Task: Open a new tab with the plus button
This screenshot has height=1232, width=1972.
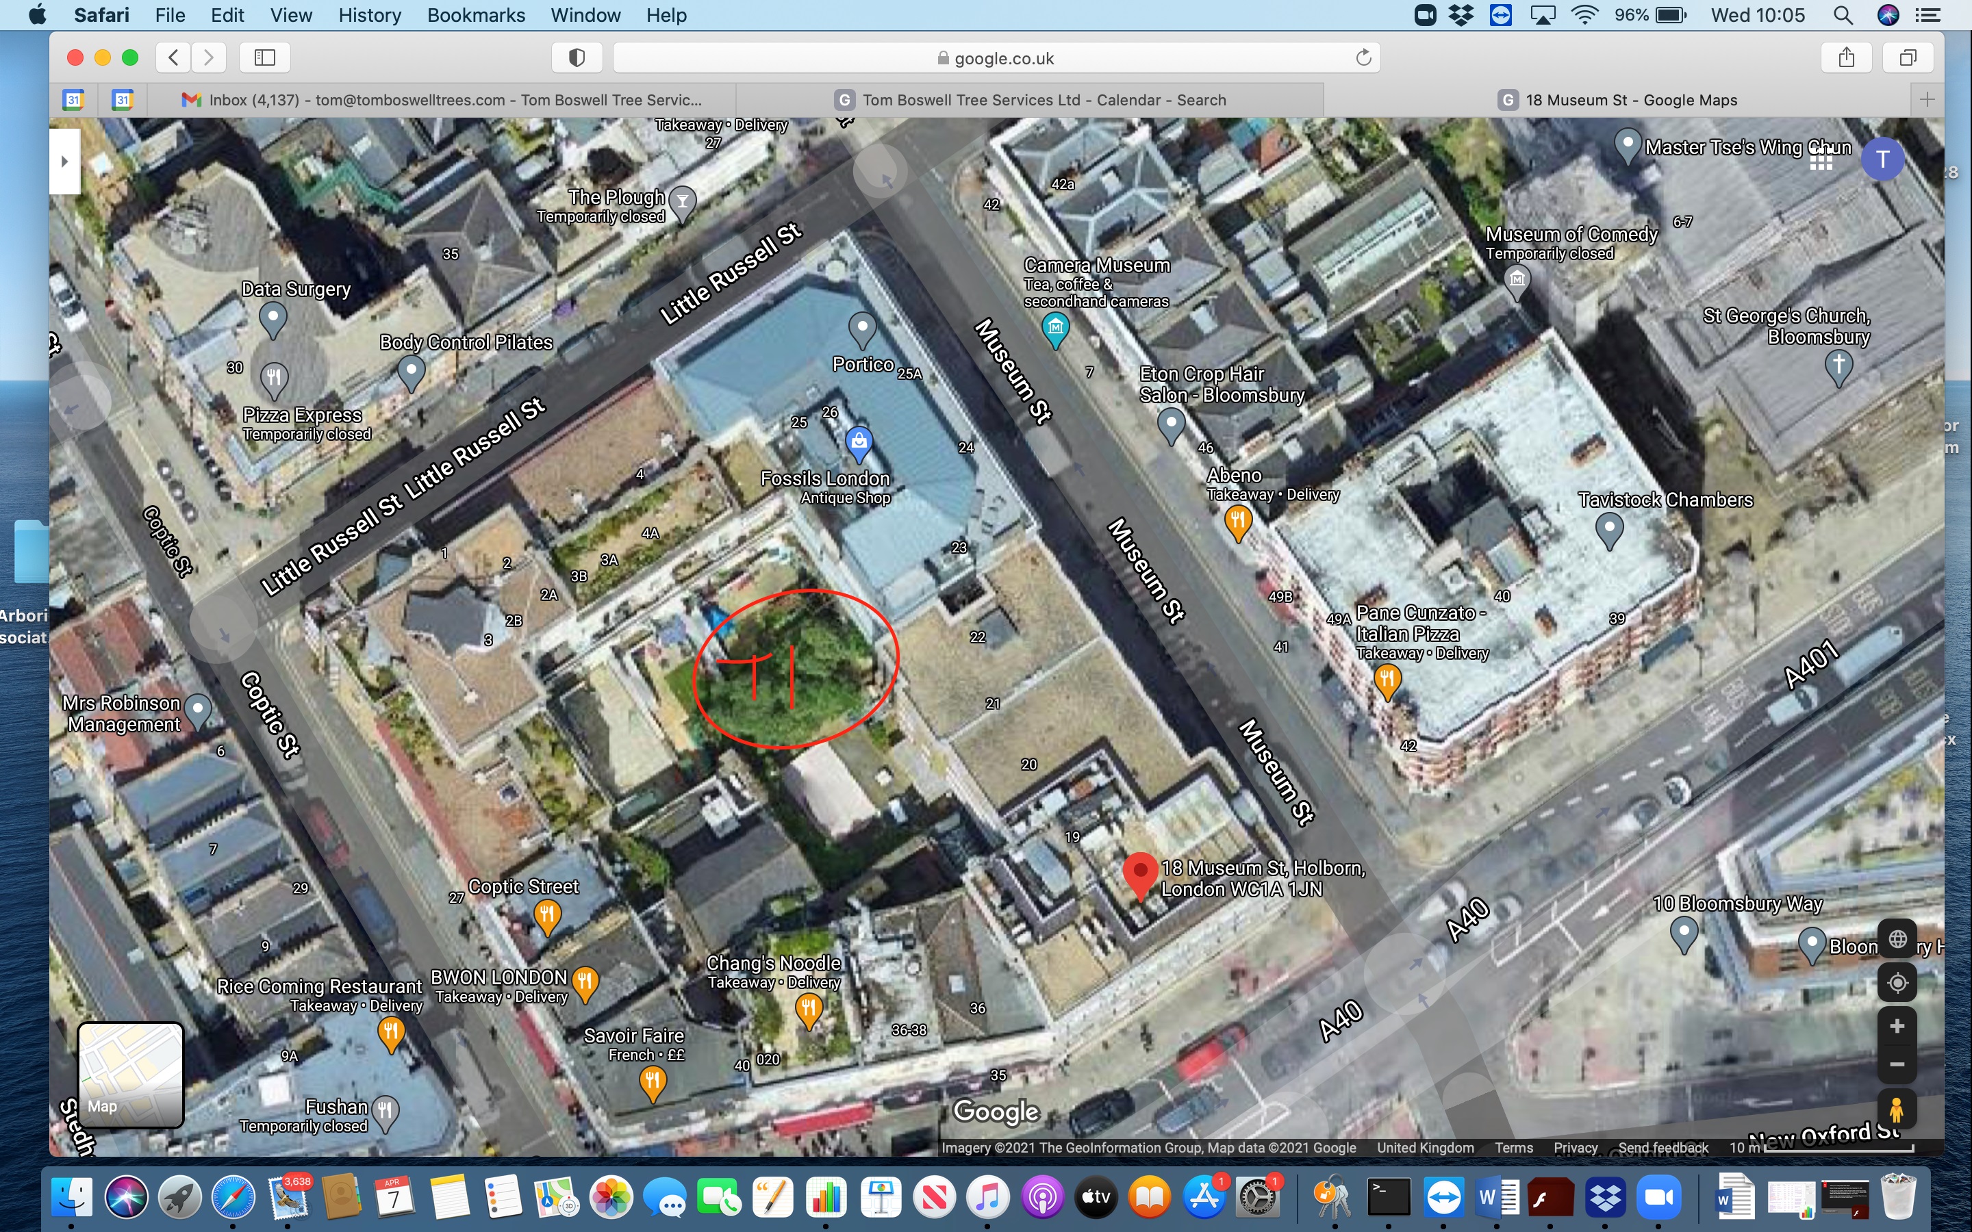Action: pos(1926,99)
